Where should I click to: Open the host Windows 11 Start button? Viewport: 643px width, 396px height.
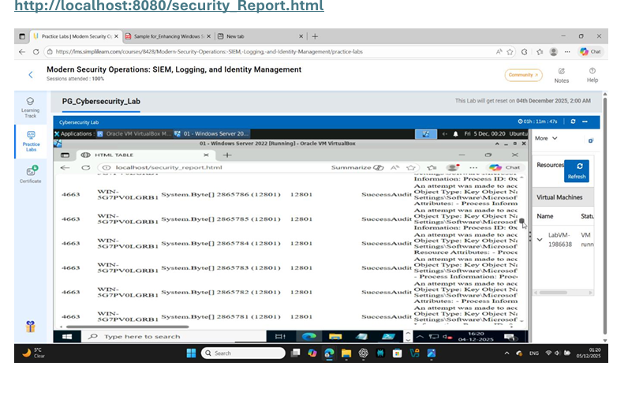(191, 353)
